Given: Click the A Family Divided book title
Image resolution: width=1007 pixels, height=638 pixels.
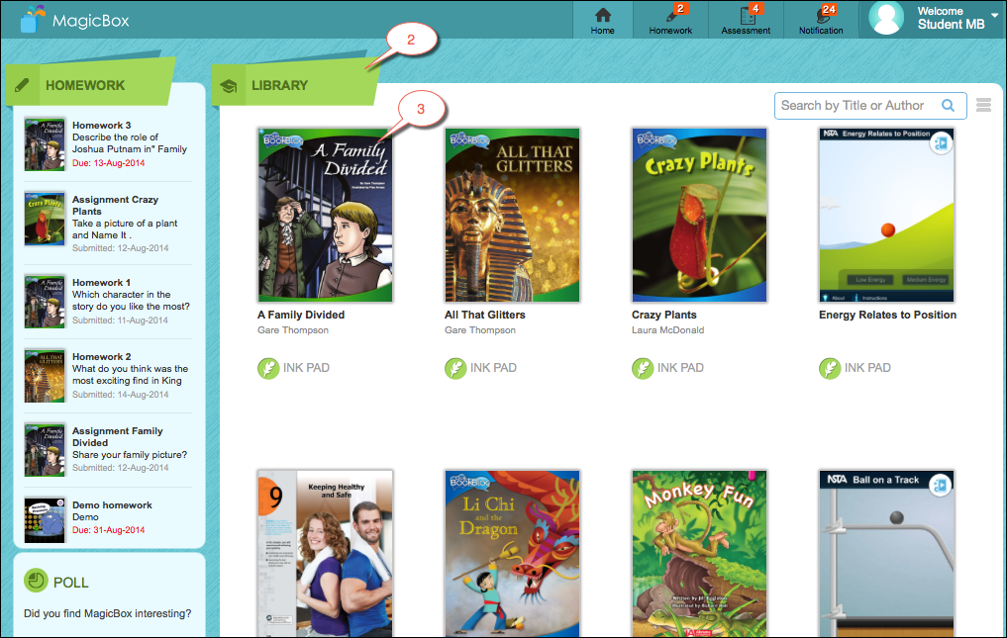Looking at the screenshot, I should (301, 315).
